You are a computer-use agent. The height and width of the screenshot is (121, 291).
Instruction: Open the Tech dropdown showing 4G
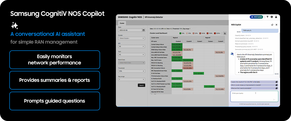click(x=131, y=55)
